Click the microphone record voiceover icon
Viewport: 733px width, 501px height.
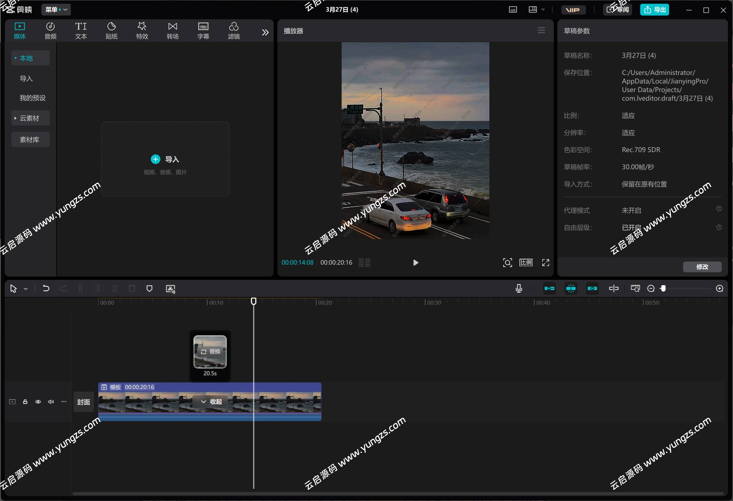[519, 288]
